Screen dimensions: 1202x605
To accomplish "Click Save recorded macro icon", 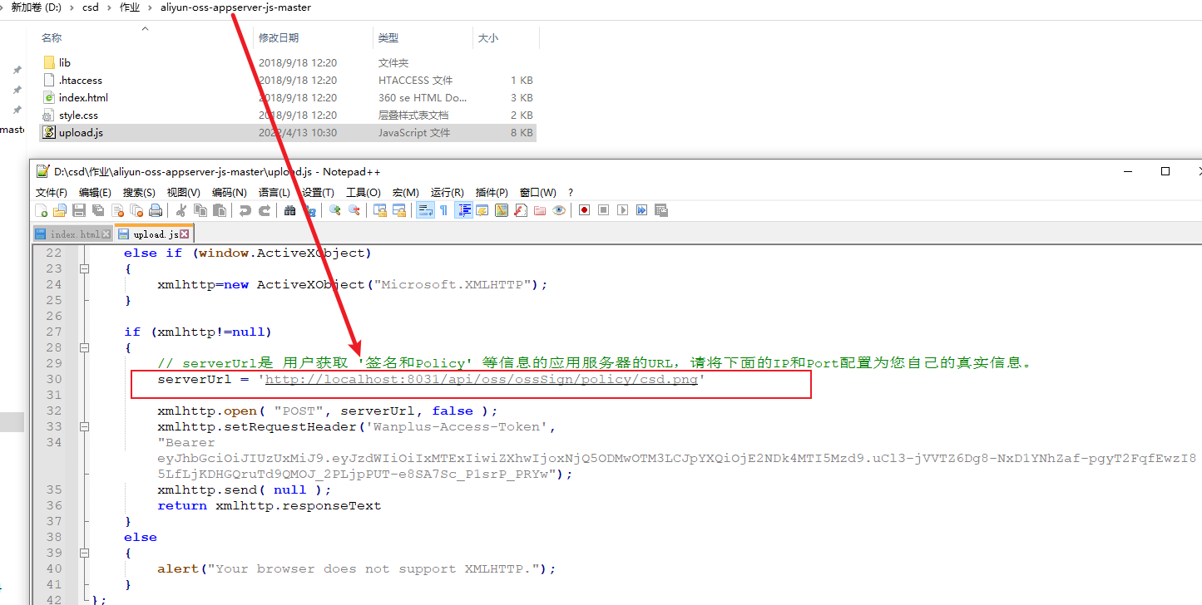I will tap(661, 210).
